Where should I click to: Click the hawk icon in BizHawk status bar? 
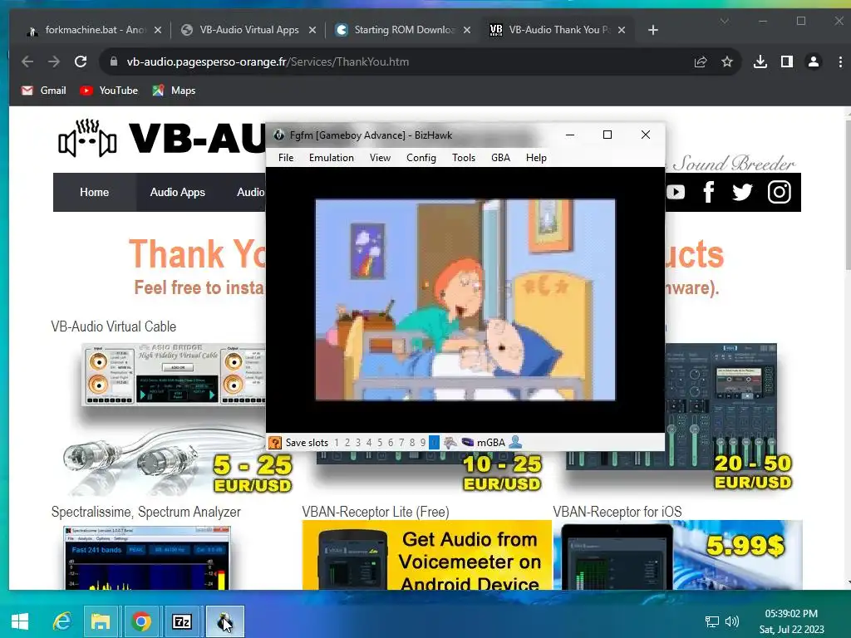tap(450, 443)
